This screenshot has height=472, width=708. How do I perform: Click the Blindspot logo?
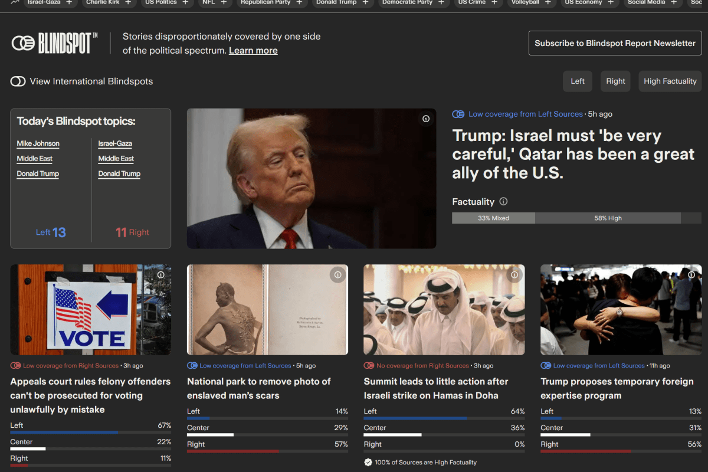click(x=51, y=43)
